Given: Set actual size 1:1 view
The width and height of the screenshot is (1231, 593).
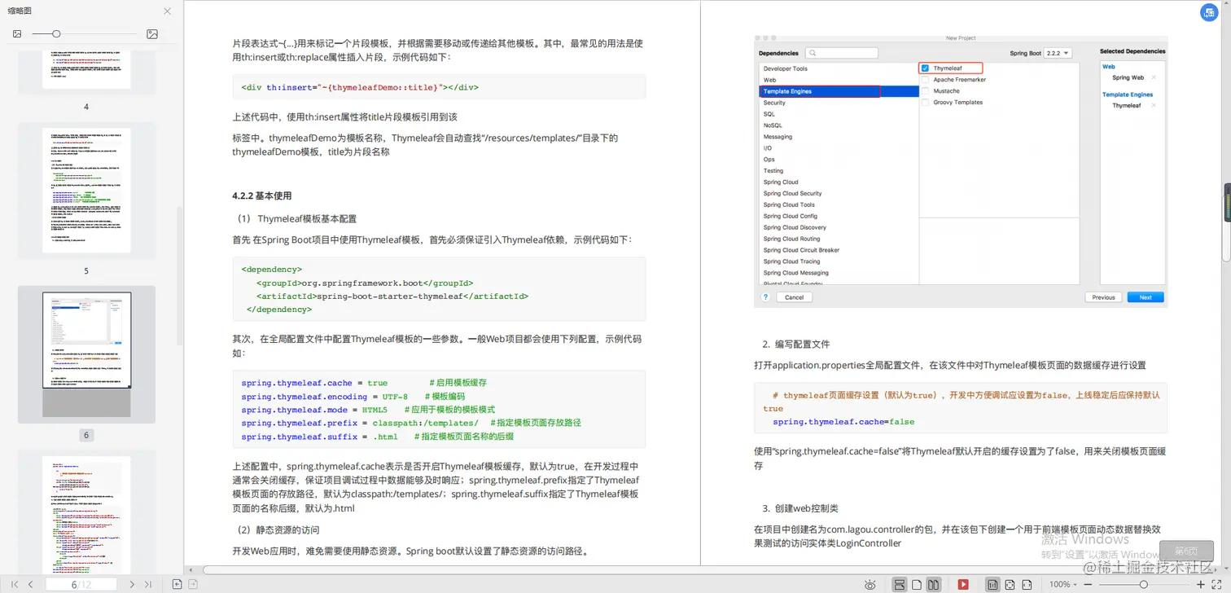Looking at the screenshot, I should pos(992,585).
